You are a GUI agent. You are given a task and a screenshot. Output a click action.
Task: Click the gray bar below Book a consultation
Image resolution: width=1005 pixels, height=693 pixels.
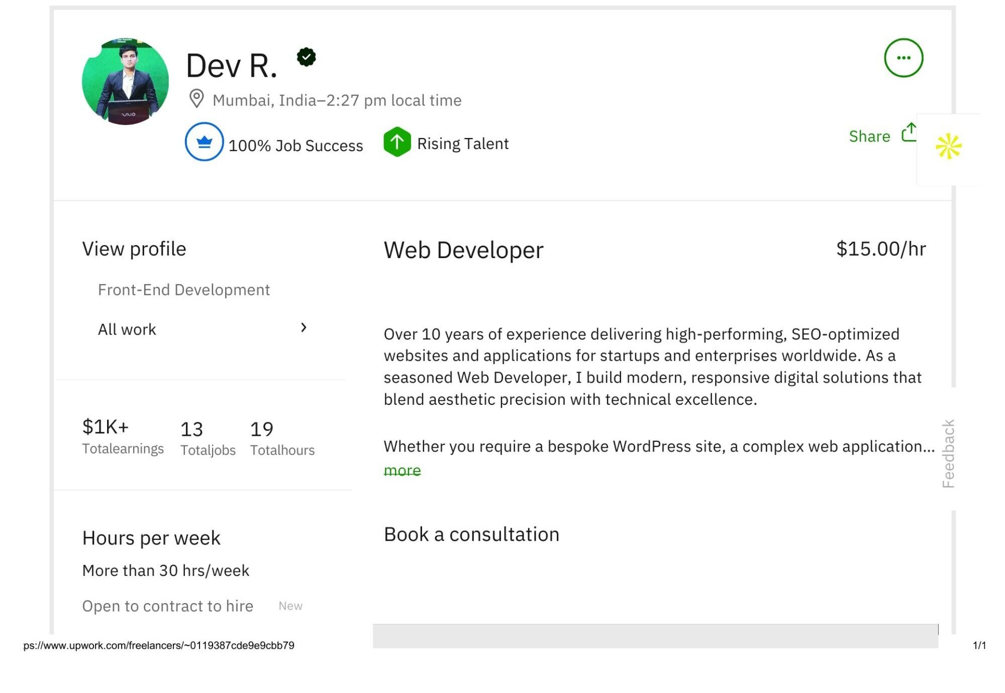(655, 636)
